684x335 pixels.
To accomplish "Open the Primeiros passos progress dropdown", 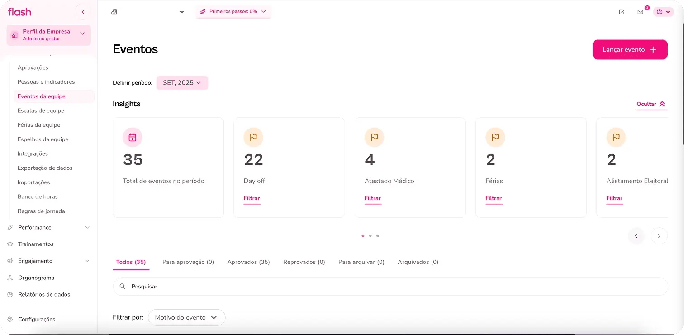I will [x=233, y=11].
